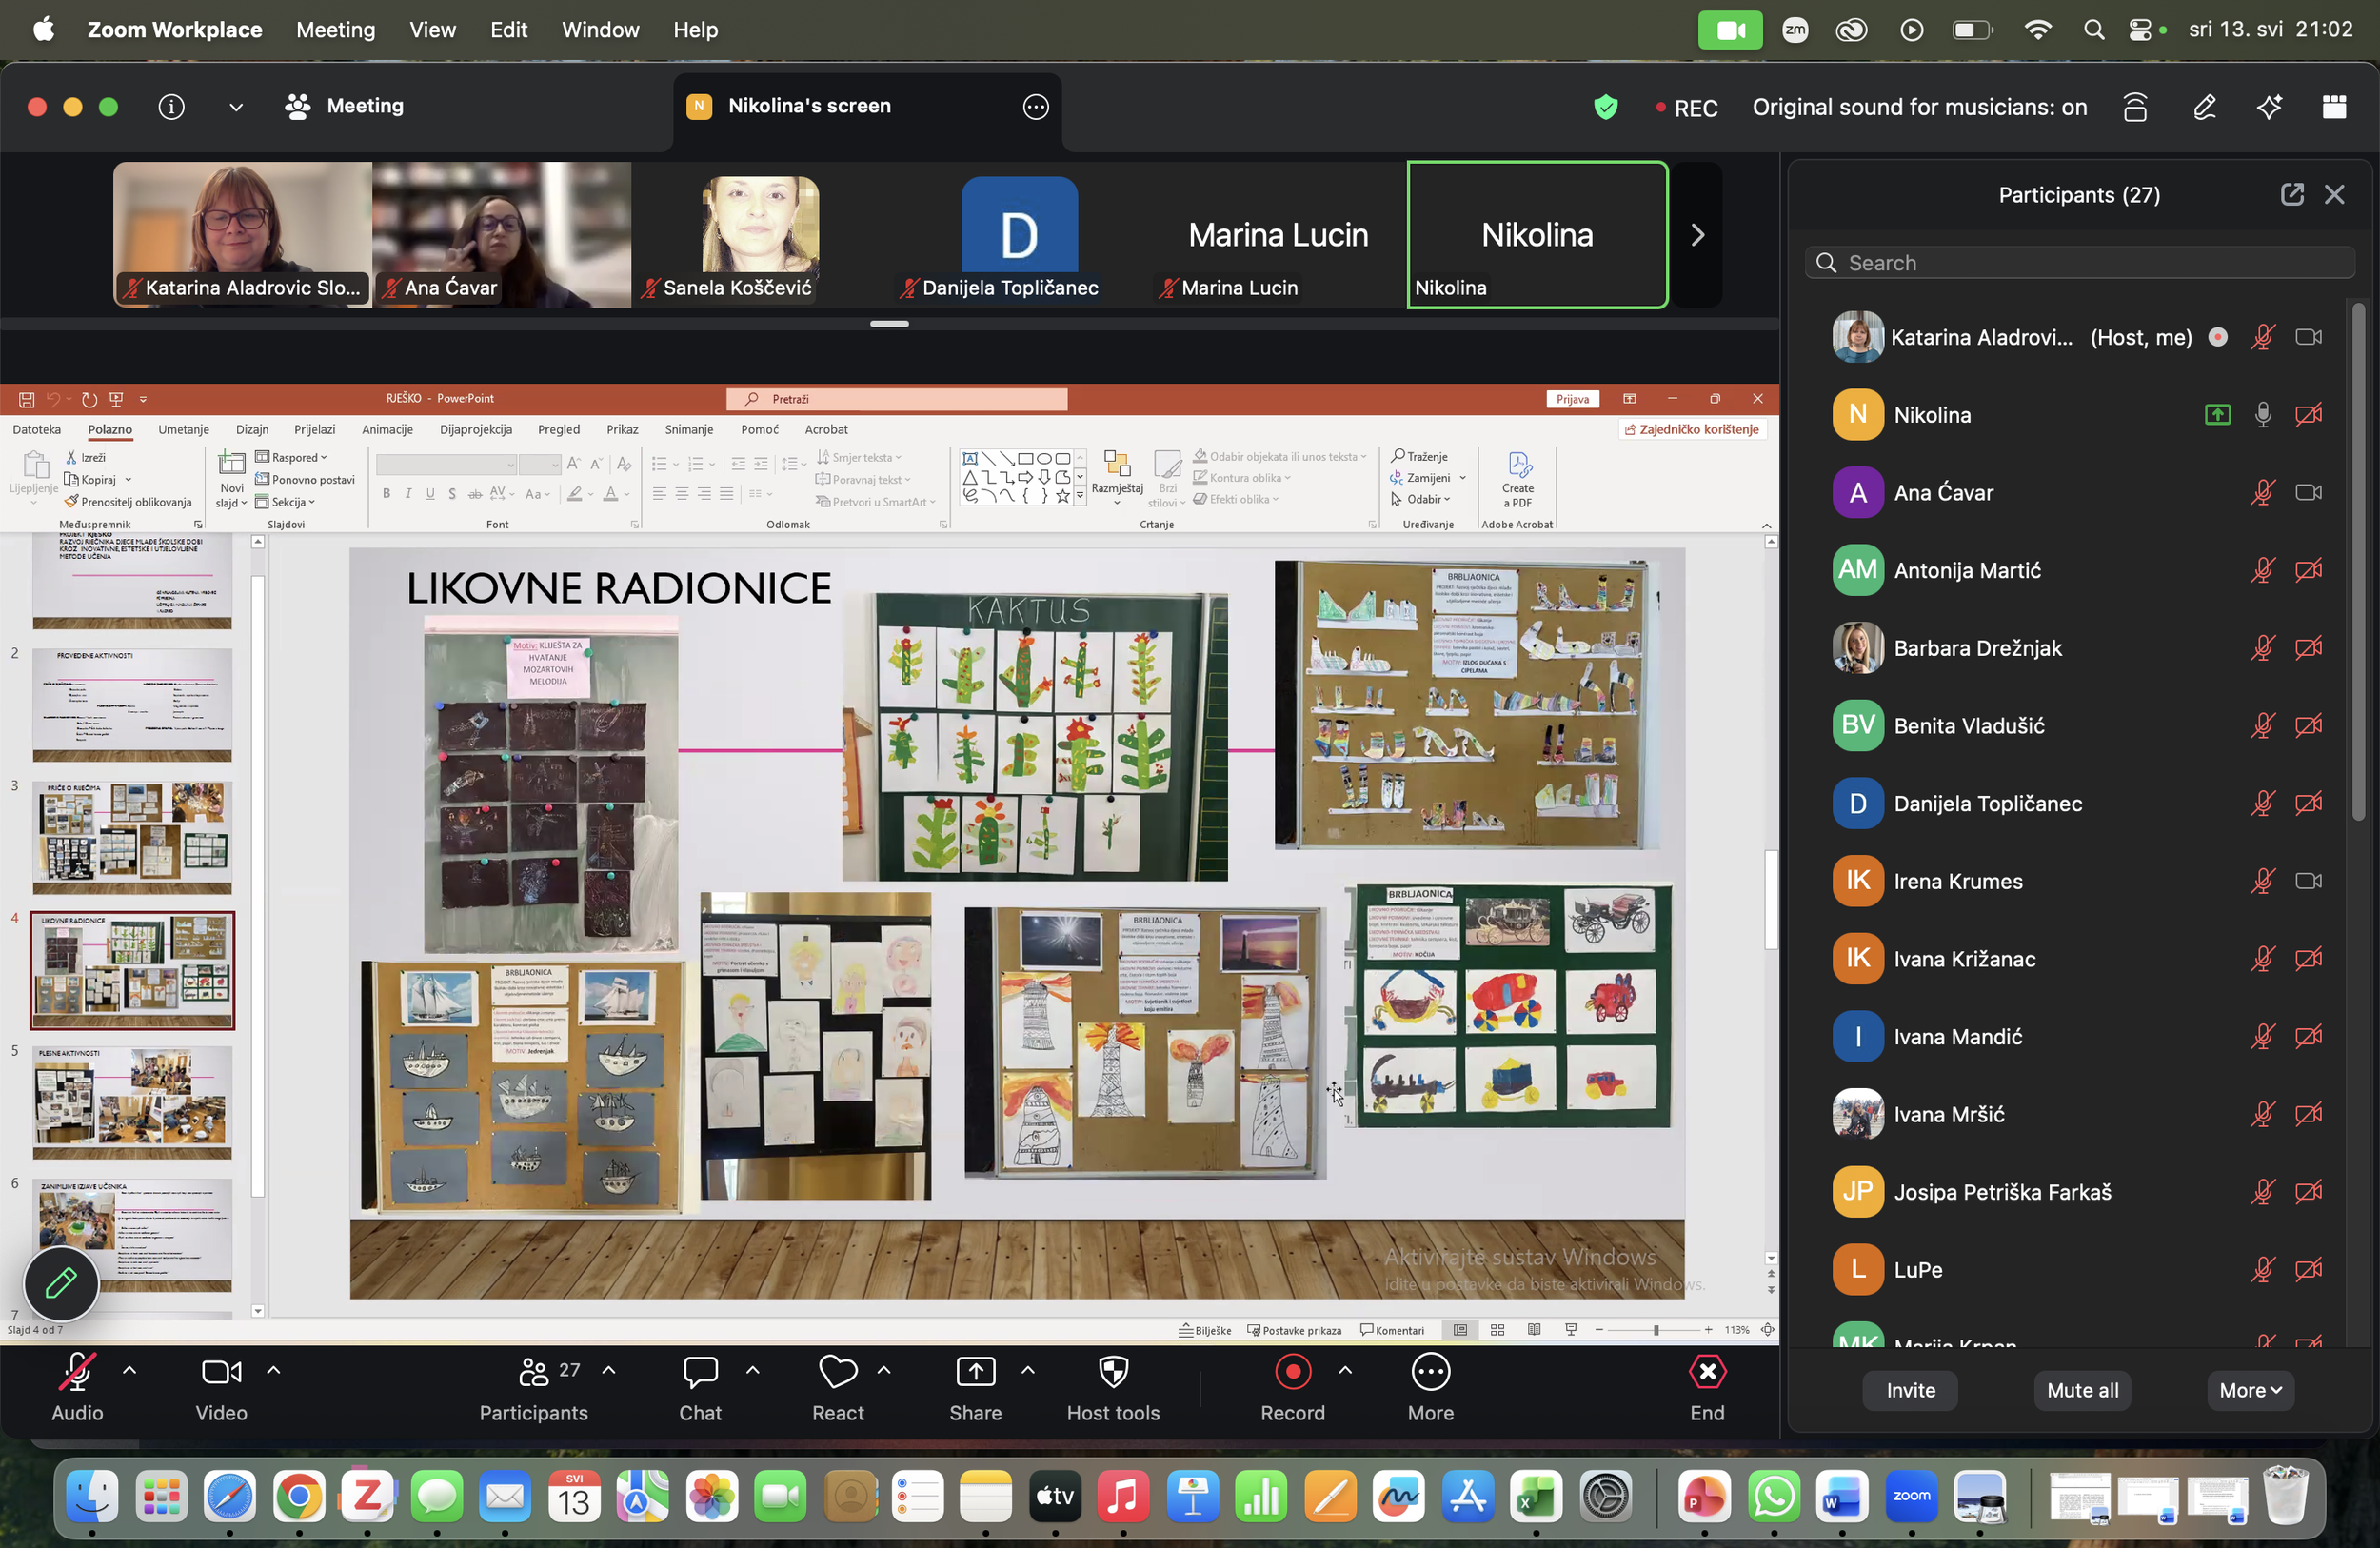Click the Participants search field

tap(2080, 263)
